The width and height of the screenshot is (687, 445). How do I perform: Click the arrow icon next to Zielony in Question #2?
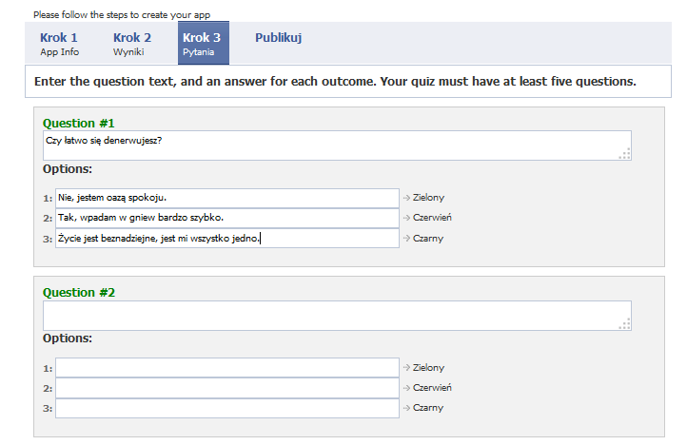click(406, 367)
